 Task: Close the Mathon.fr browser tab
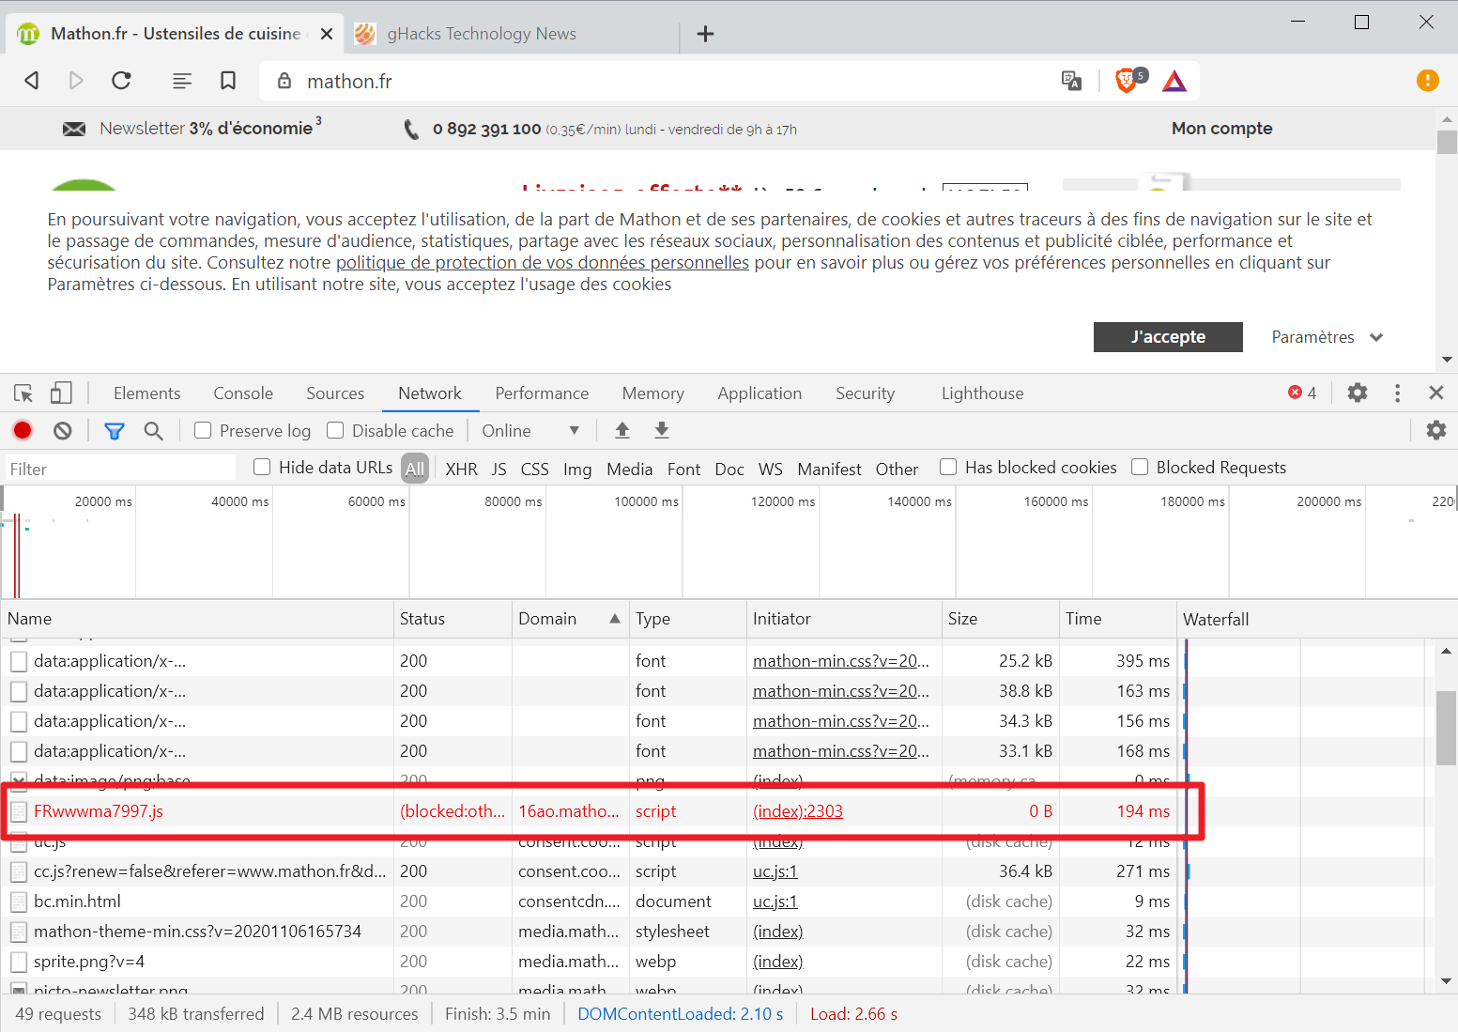[327, 34]
